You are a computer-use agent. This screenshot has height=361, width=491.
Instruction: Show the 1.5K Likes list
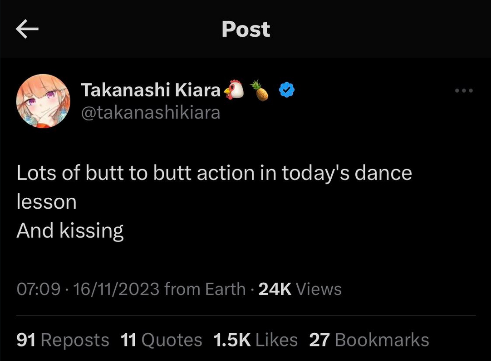(255, 340)
